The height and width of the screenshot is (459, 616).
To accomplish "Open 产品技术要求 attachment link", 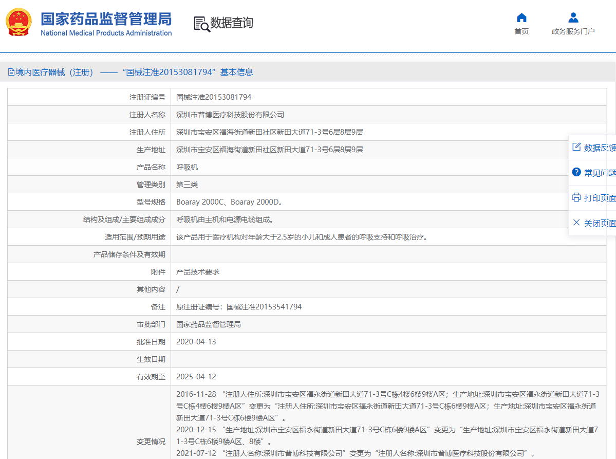I will click(x=198, y=272).
